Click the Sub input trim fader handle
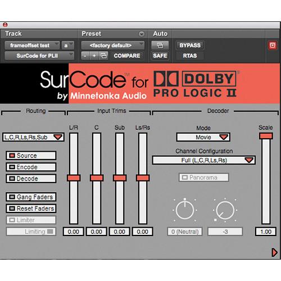 coord(120,178)
